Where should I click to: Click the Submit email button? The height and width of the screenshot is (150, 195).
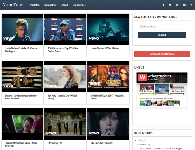point(162,35)
